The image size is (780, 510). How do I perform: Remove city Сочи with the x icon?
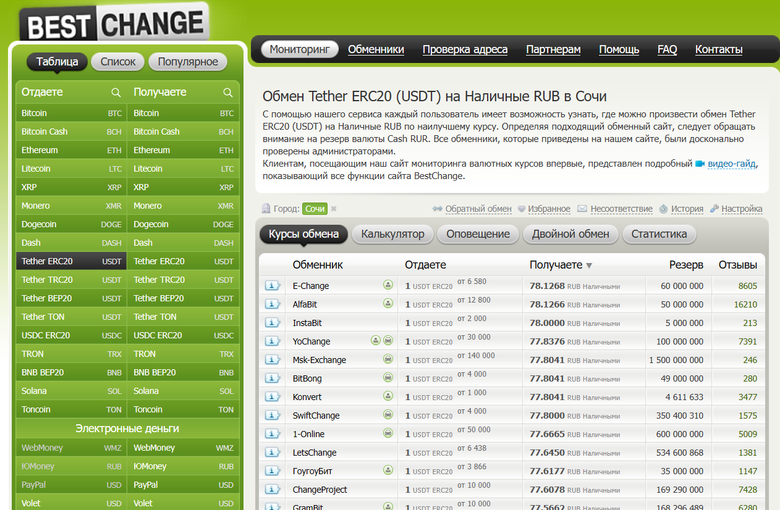tap(334, 209)
